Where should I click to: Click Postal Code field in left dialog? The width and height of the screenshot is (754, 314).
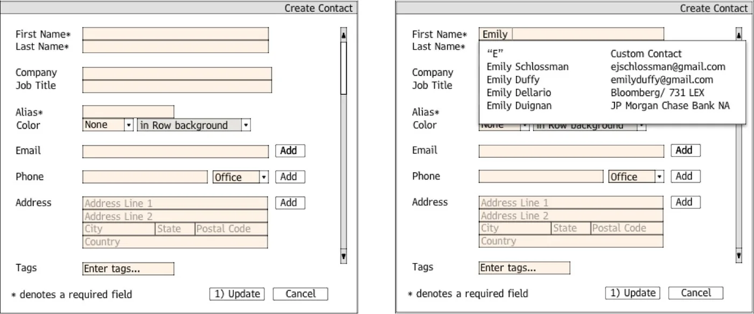(x=231, y=229)
